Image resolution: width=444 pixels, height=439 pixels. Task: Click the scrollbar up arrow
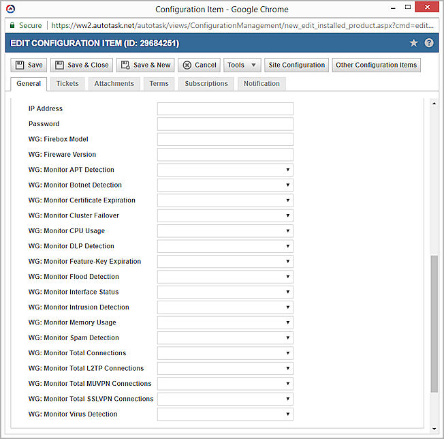434,104
